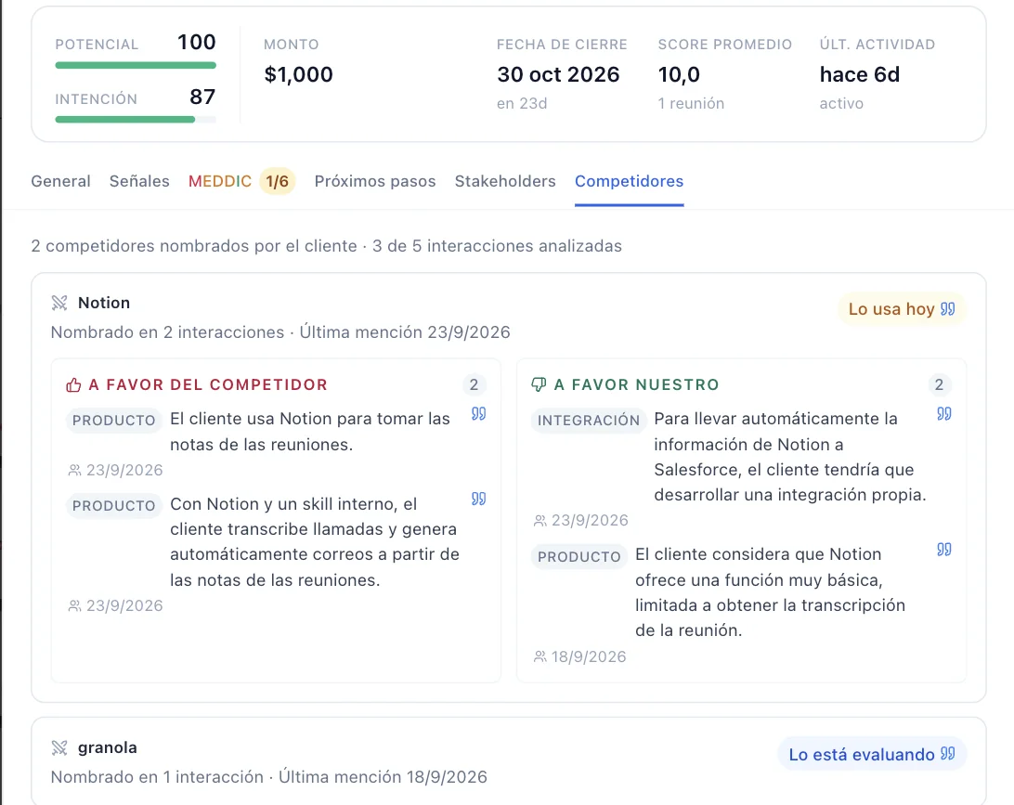Go to the Próximos pasos tab
Viewport: 1014px width, 805px height.
pos(375,181)
